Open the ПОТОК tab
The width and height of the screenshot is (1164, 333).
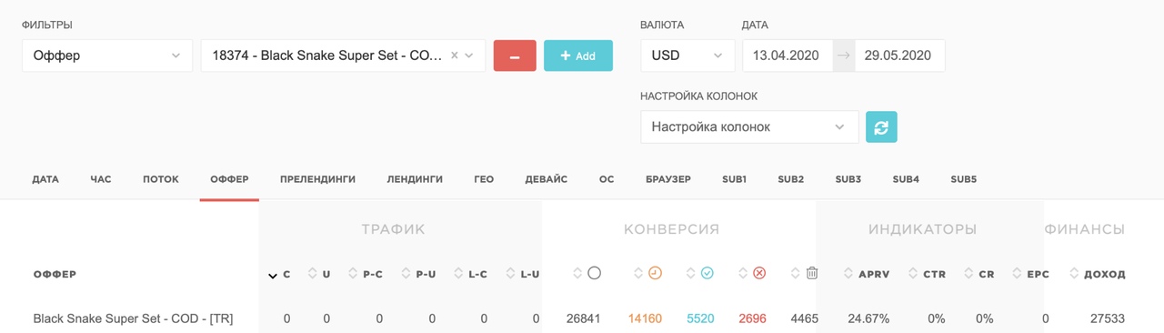click(x=161, y=179)
